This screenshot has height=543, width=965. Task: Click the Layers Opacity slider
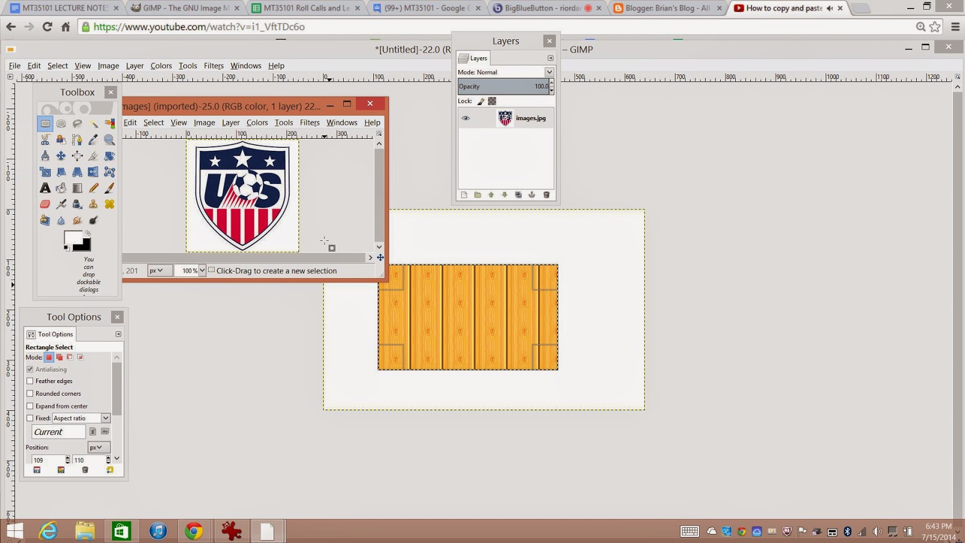coord(503,86)
